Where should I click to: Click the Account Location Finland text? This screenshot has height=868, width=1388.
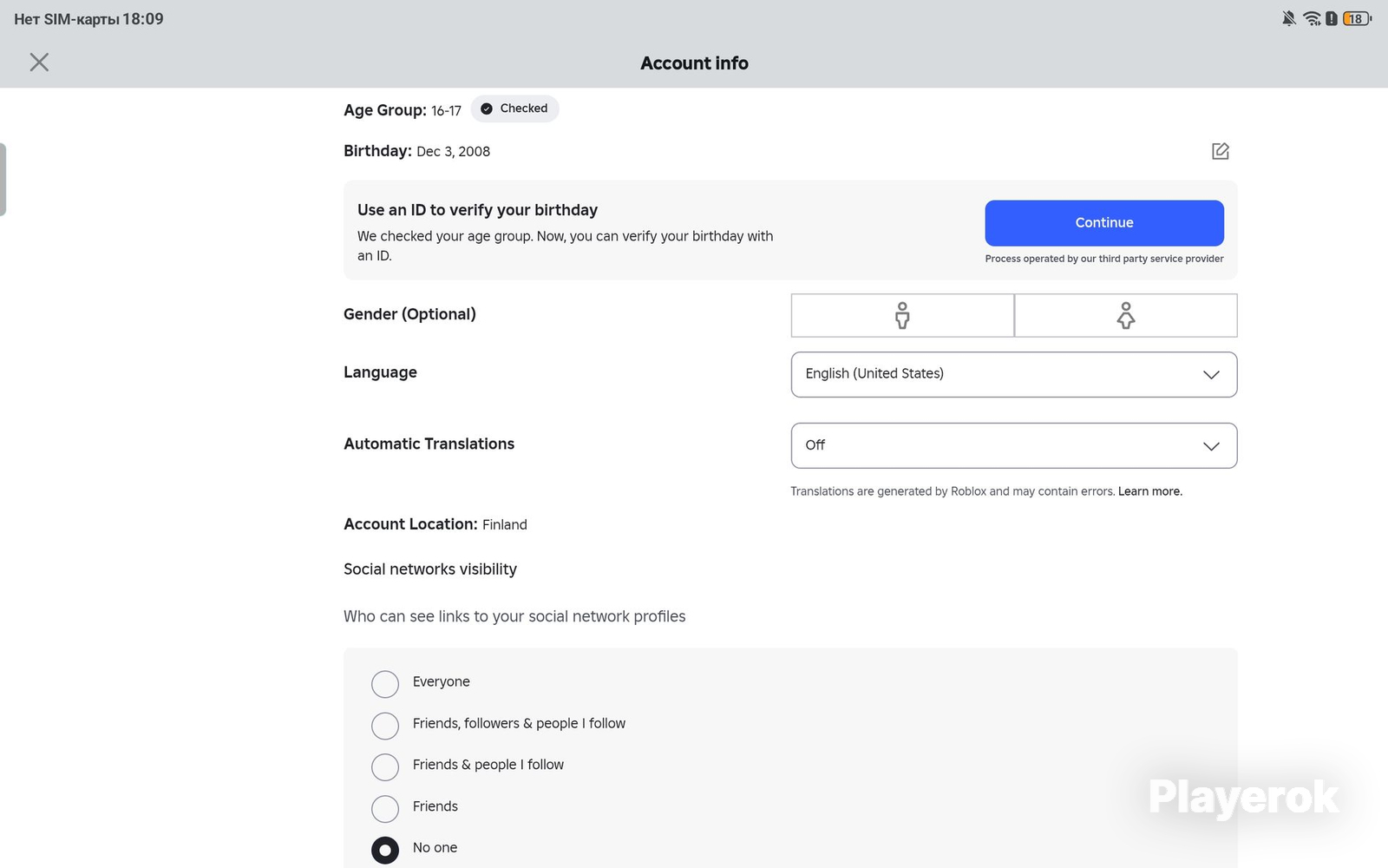505,524
